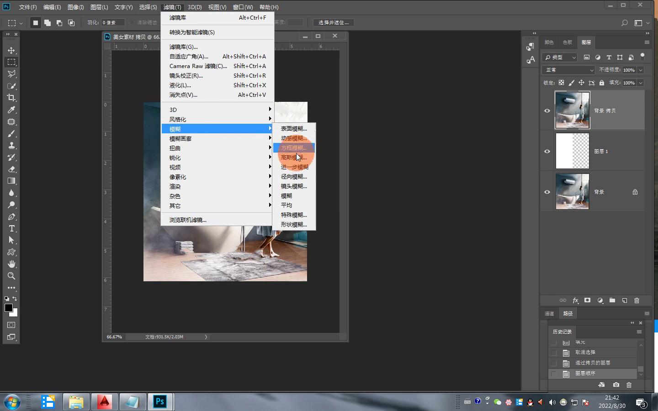Switch to the 路径 tab
The image size is (658, 411).
(568, 313)
